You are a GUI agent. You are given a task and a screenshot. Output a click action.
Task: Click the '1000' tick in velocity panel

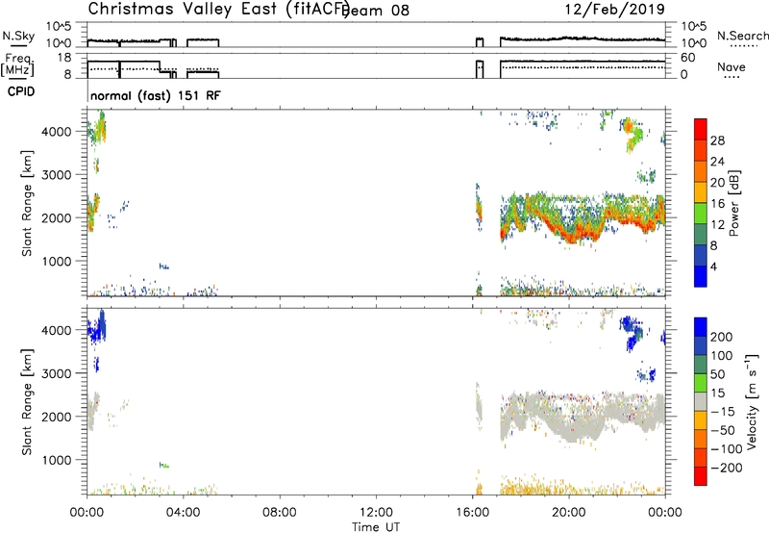(x=57, y=460)
